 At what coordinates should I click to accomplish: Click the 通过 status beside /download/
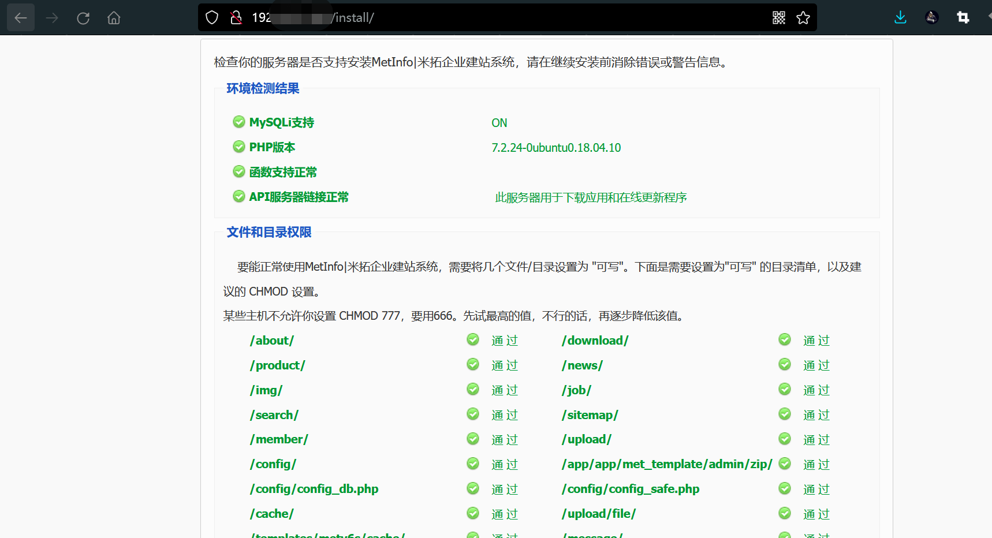tap(816, 341)
